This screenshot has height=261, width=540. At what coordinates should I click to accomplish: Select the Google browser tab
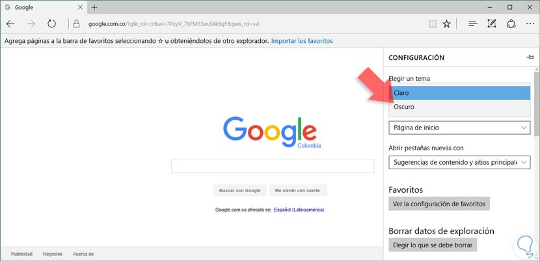pyautogui.click(x=44, y=7)
